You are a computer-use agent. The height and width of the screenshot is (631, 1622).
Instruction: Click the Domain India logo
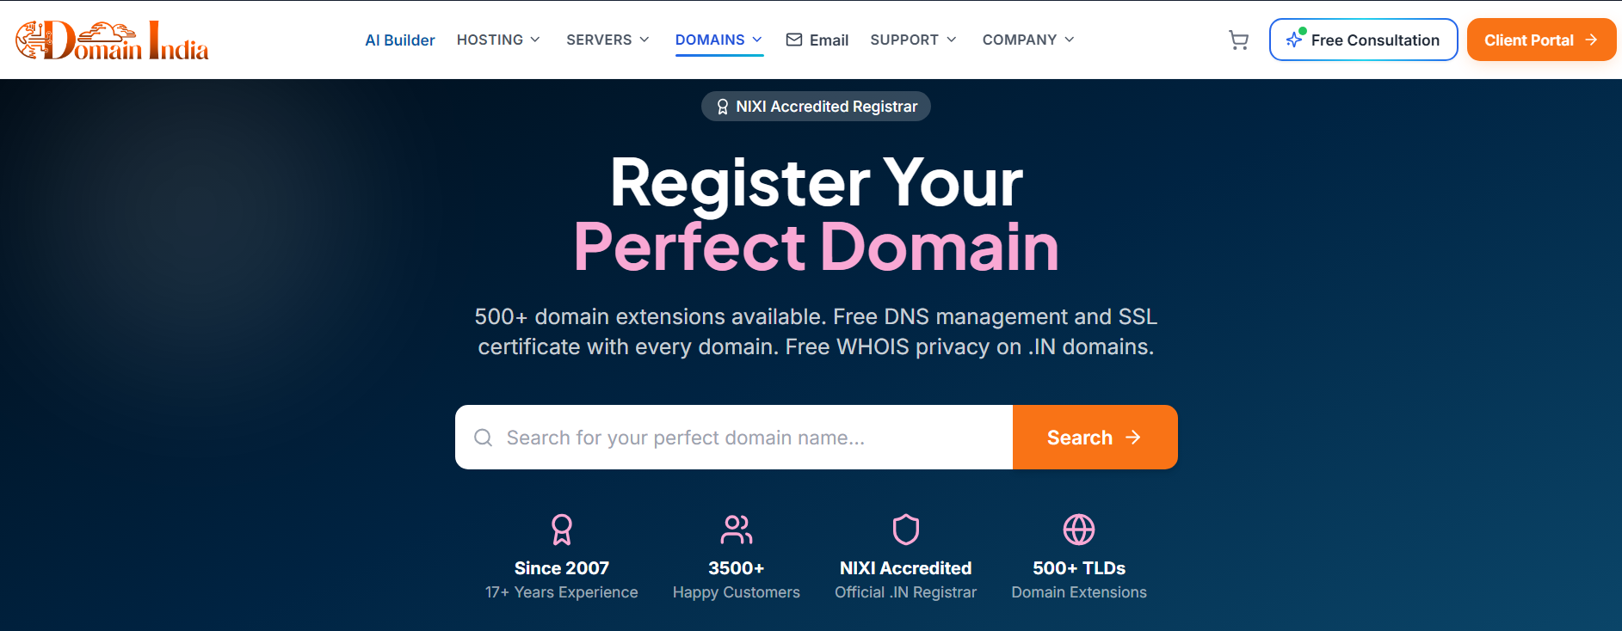pos(113,40)
